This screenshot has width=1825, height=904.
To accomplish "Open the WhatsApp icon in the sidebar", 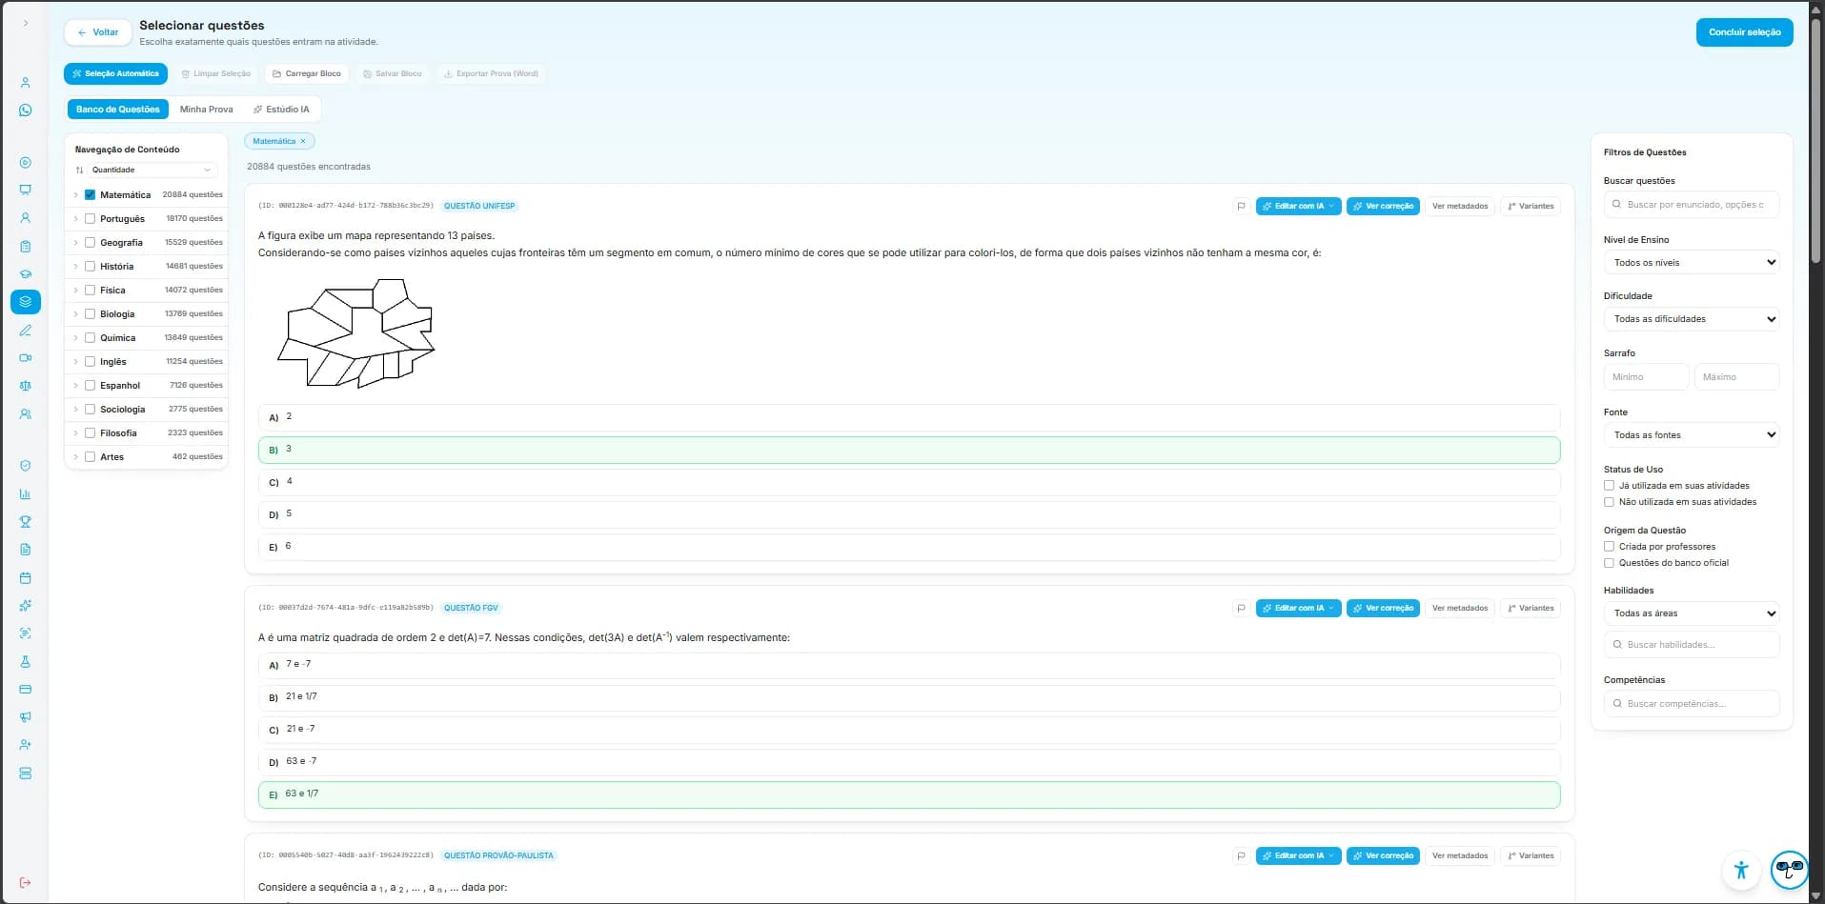I will pos(25,110).
